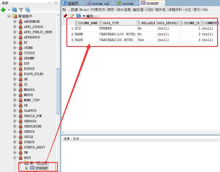This screenshot has height=172, width=220.
Task: Select the SID cell in the column list
Action: pyautogui.click(x=86, y=28)
